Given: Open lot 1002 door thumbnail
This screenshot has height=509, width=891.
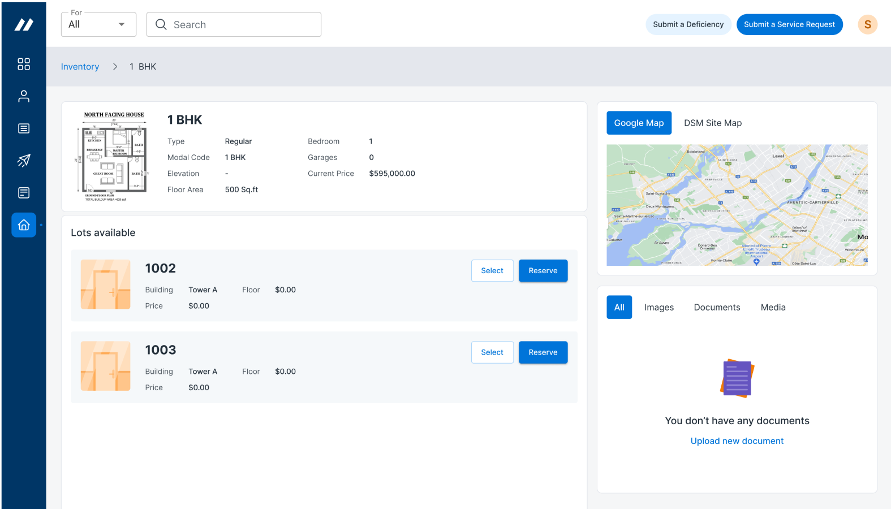Looking at the screenshot, I should pyautogui.click(x=106, y=284).
